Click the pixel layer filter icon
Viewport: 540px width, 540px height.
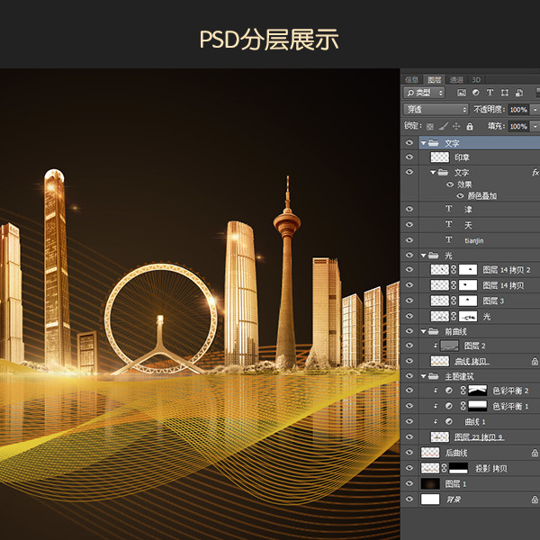tap(462, 93)
